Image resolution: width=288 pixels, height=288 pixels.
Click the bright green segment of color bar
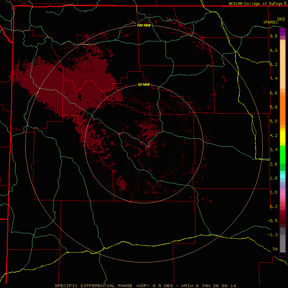tap(283, 154)
